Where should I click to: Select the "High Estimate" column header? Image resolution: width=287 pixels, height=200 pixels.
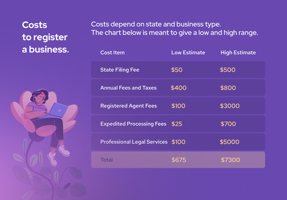point(238,53)
